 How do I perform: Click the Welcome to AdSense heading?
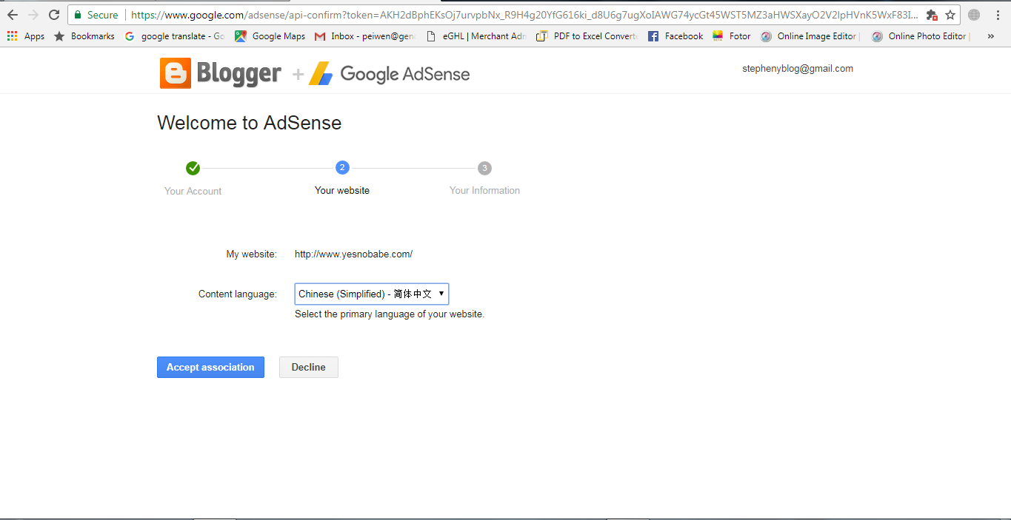(x=250, y=123)
